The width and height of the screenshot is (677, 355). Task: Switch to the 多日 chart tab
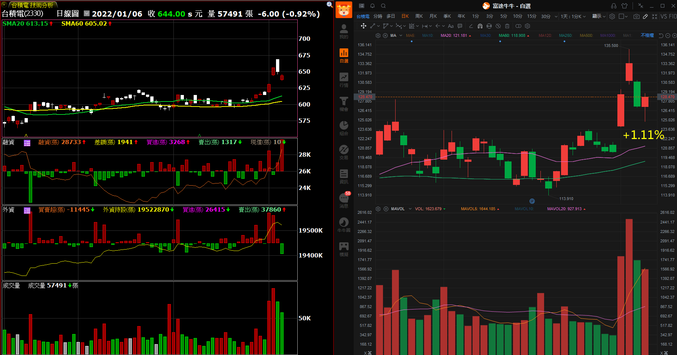pyautogui.click(x=391, y=16)
